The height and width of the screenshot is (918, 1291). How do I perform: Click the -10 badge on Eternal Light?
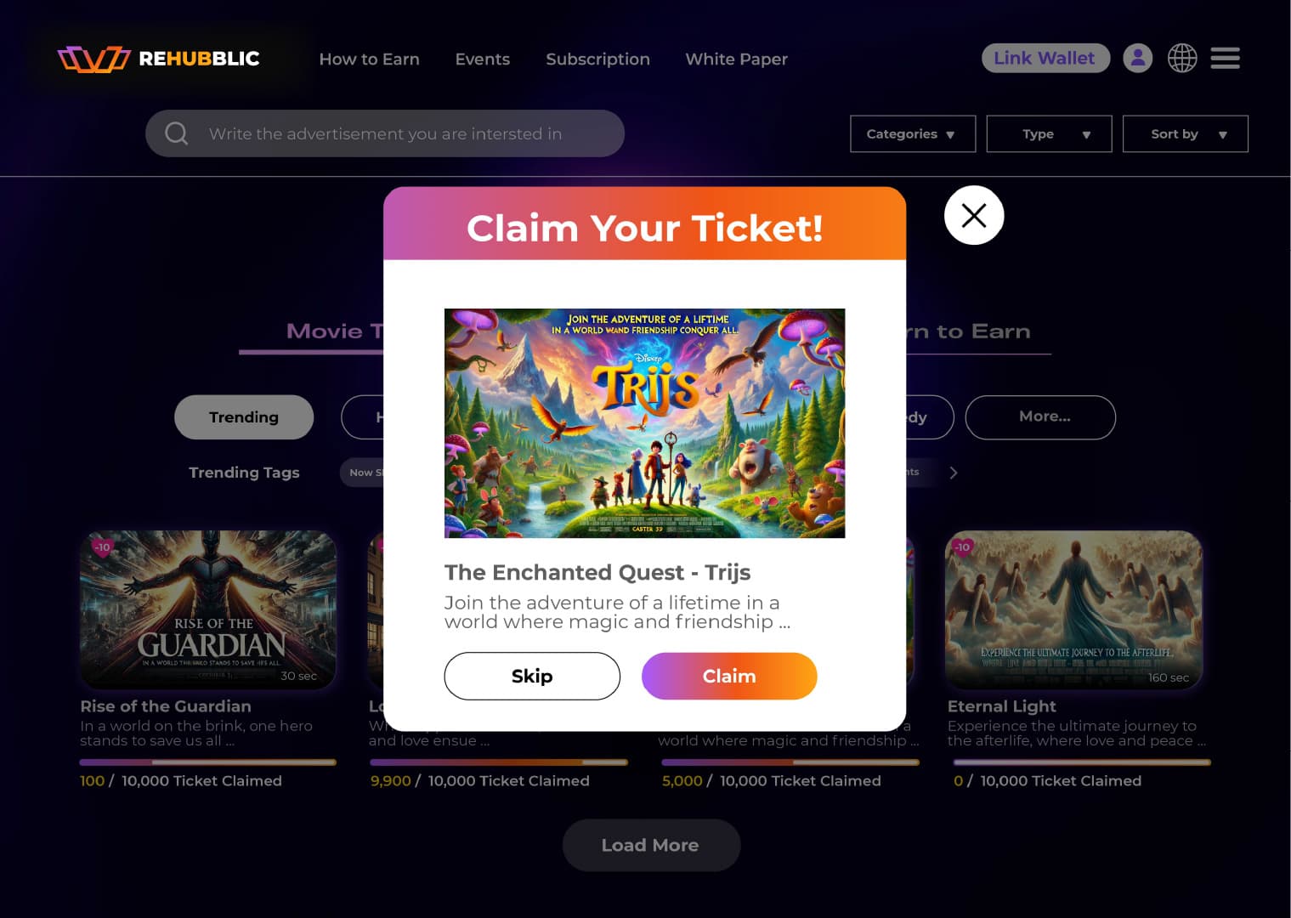coord(961,547)
